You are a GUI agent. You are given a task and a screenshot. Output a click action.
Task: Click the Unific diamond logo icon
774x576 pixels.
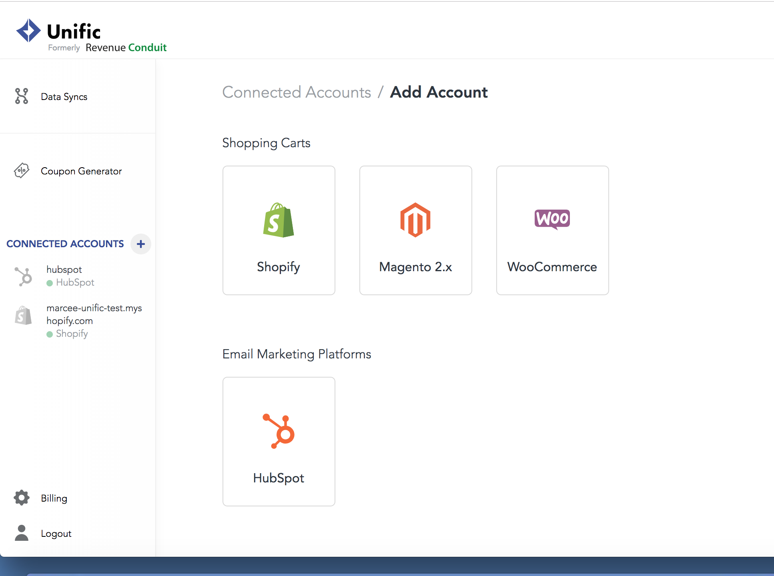(x=28, y=30)
